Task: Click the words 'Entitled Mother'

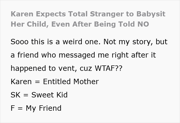Action: (71, 82)
